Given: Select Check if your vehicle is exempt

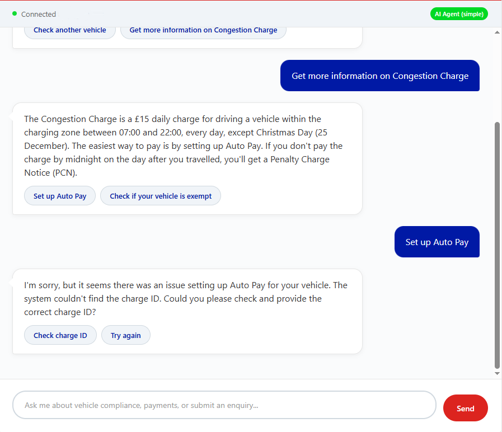Looking at the screenshot, I should [161, 196].
